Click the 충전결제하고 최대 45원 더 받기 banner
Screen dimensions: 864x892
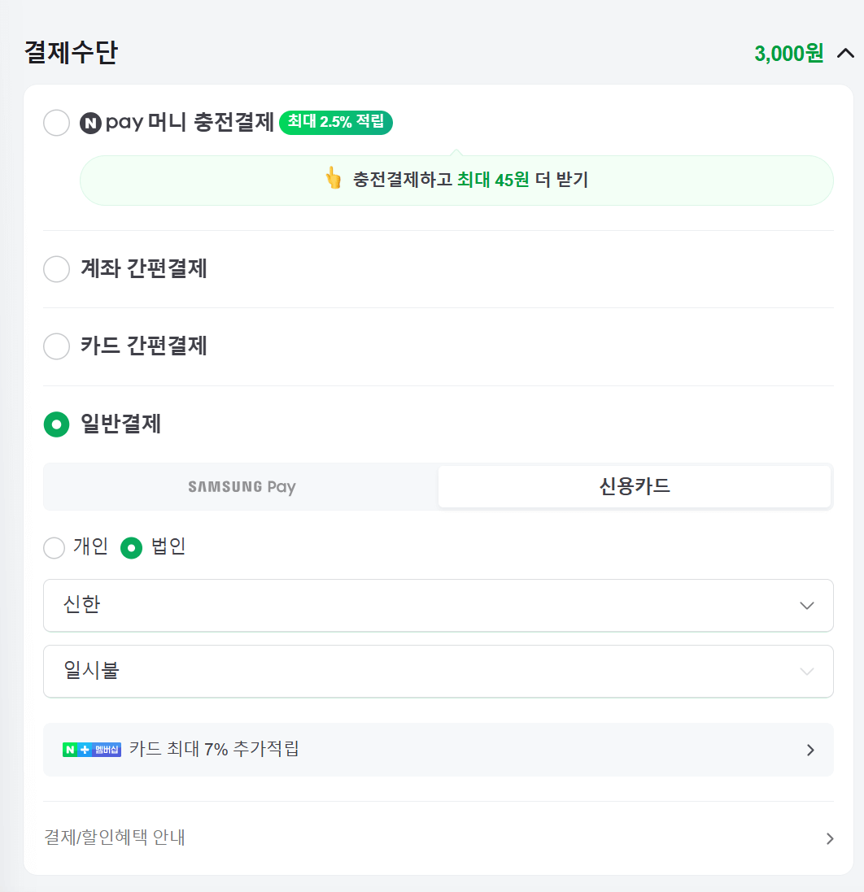tap(456, 180)
